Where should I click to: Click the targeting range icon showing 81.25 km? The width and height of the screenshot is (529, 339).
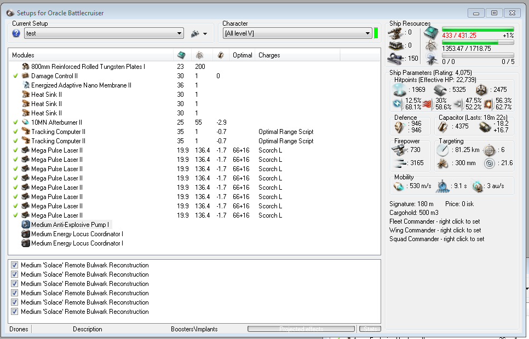(x=442, y=150)
